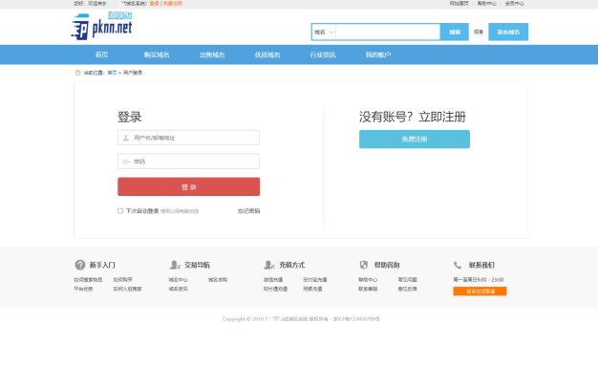Click the 用户登录 breadcrumb text
The width and height of the screenshot is (598, 369).
point(133,73)
